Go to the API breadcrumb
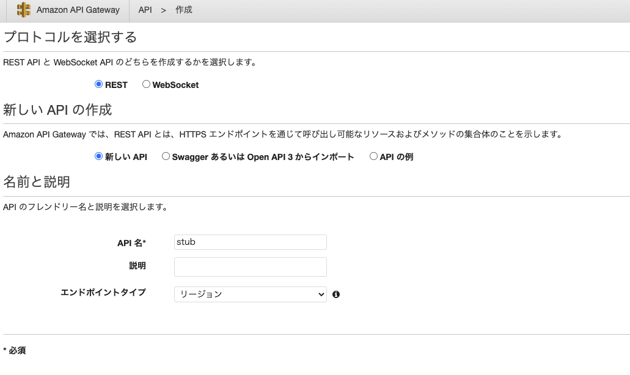This screenshot has height=375, width=630. [145, 10]
